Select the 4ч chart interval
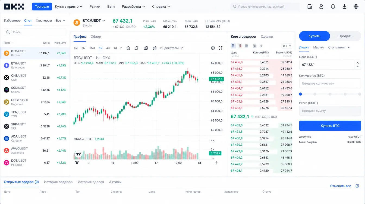Viewport: 365px width, 204px height. pyautogui.click(x=108, y=48)
